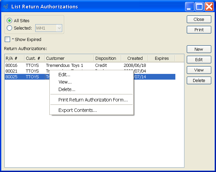Select View... in the context menu

click(x=65, y=82)
